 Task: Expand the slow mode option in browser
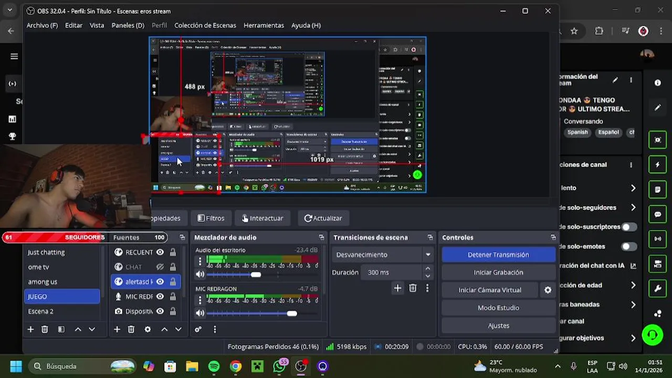(x=633, y=188)
